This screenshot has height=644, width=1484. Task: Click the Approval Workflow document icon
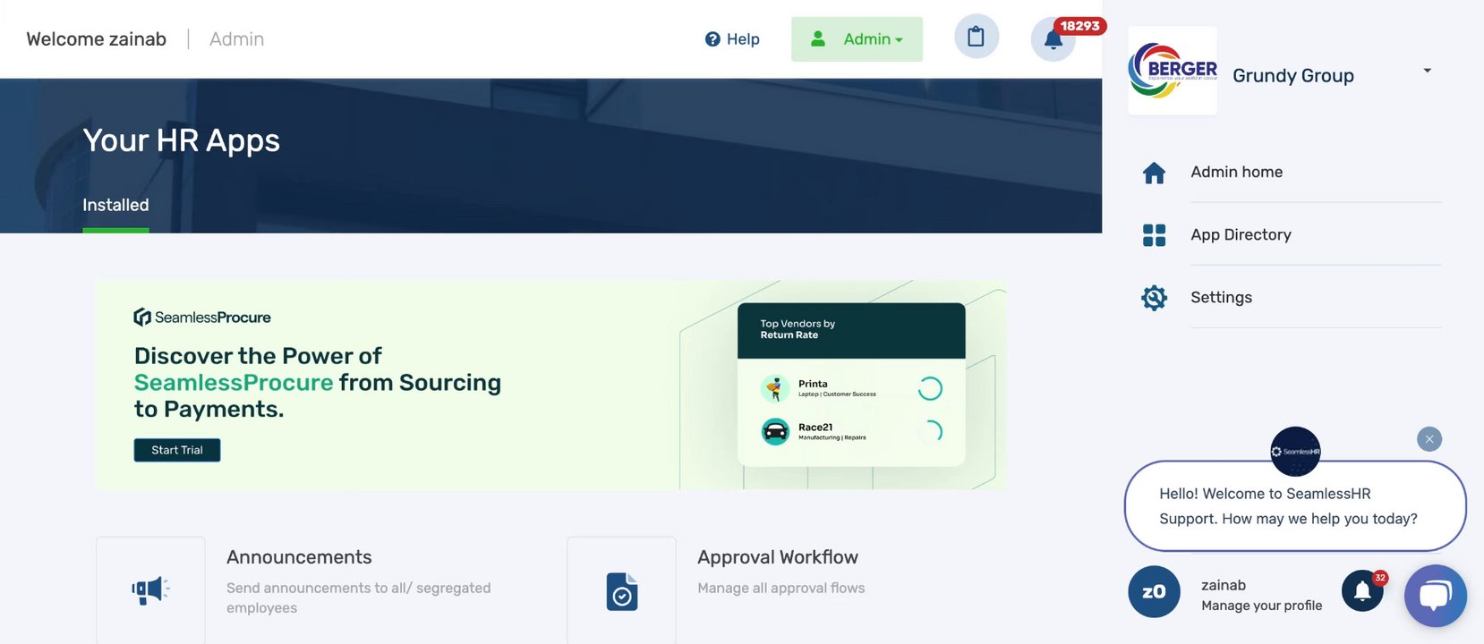click(622, 592)
